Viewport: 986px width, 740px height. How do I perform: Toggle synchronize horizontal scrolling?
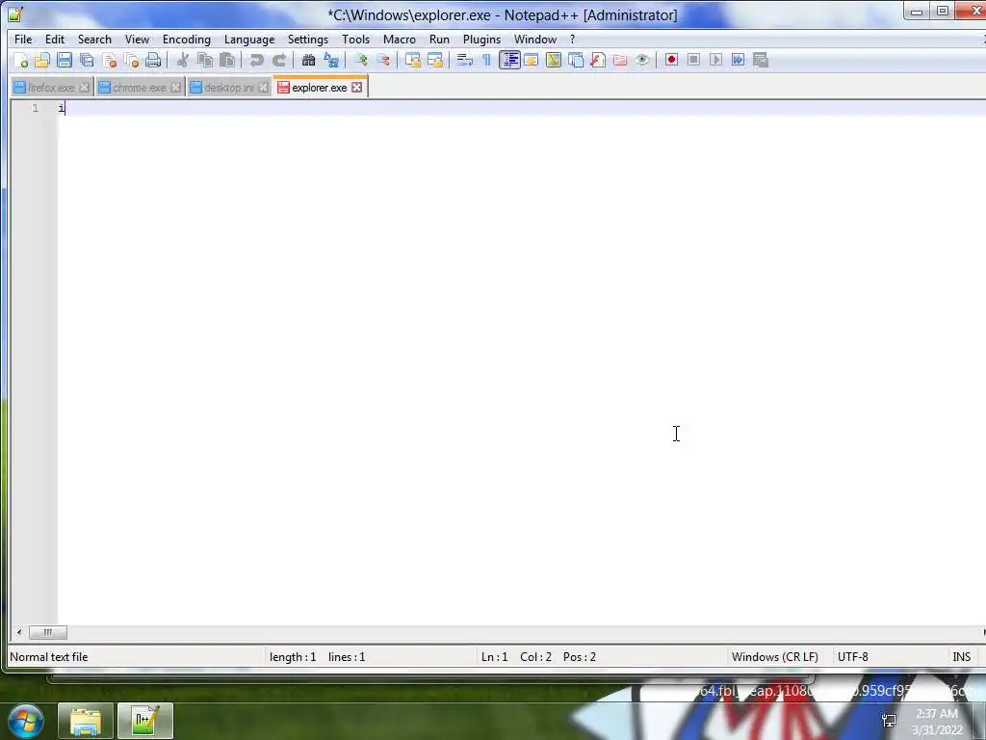pos(435,61)
